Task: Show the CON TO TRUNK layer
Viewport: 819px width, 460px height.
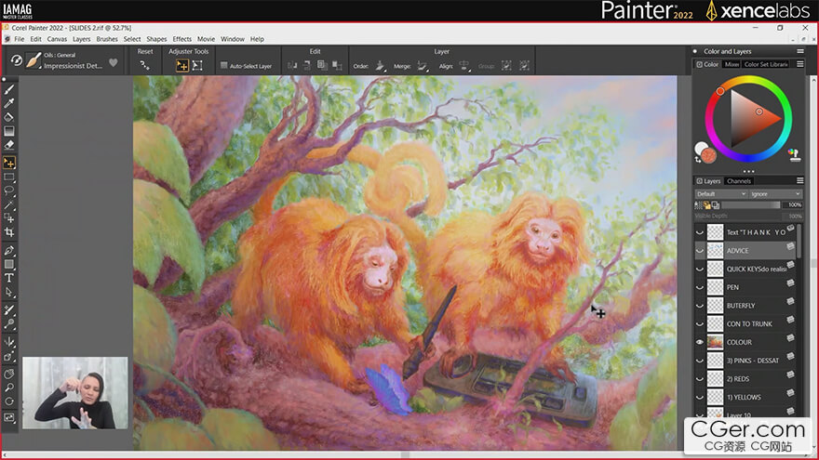Action: pos(700,324)
